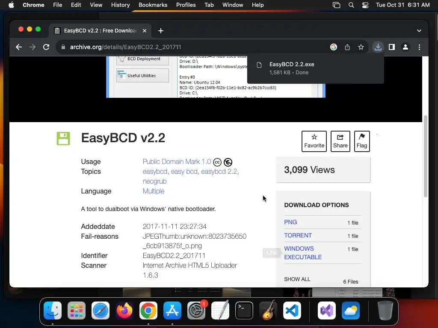Open the Chrome menu bar item
Image resolution: width=438 pixels, height=328 pixels.
pos(33,5)
